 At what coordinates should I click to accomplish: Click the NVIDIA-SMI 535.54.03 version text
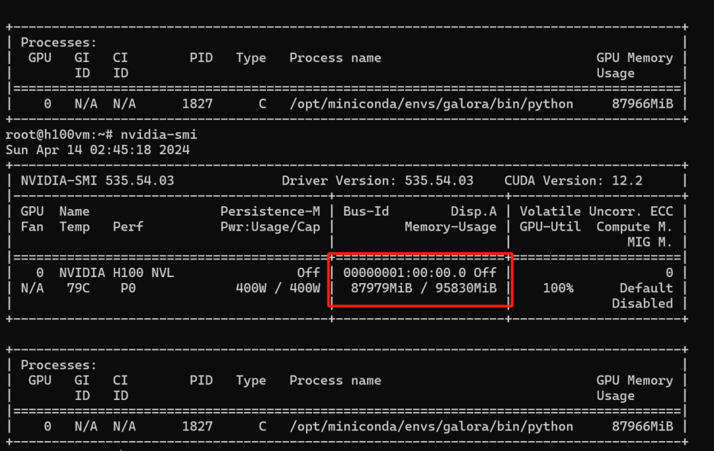[98, 180]
